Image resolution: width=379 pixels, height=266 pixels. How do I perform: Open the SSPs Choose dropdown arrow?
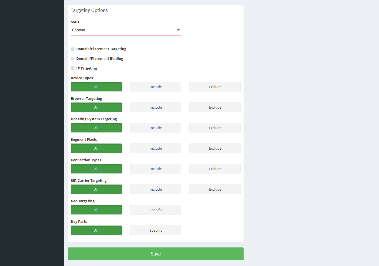click(x=178, y=30)
